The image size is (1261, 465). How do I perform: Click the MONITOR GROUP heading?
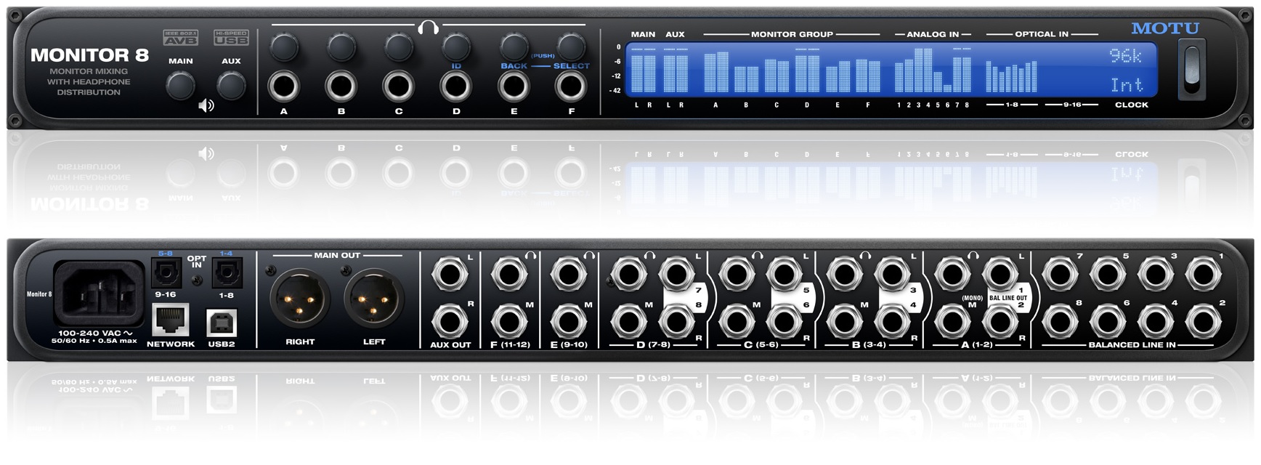pos(792,34)
